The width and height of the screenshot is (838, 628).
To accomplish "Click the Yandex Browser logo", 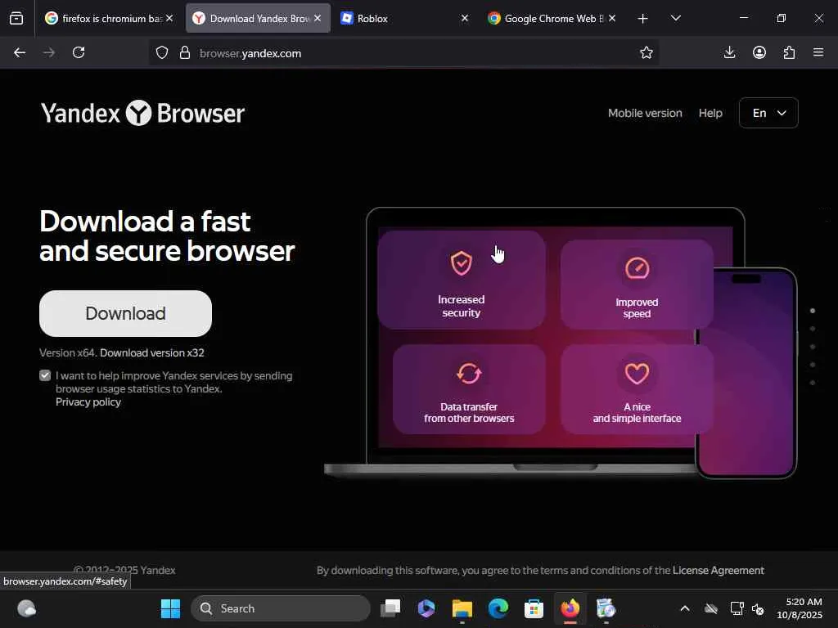I will pos(142,113).
